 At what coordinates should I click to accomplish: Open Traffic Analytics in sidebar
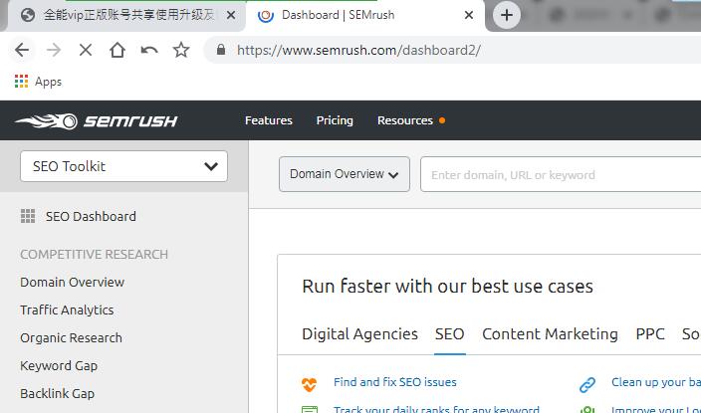click(67, 310)
